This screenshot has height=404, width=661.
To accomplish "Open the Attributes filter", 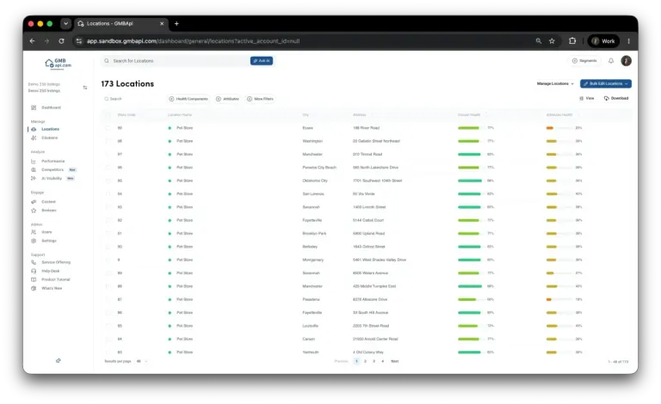I will (227, 99).
